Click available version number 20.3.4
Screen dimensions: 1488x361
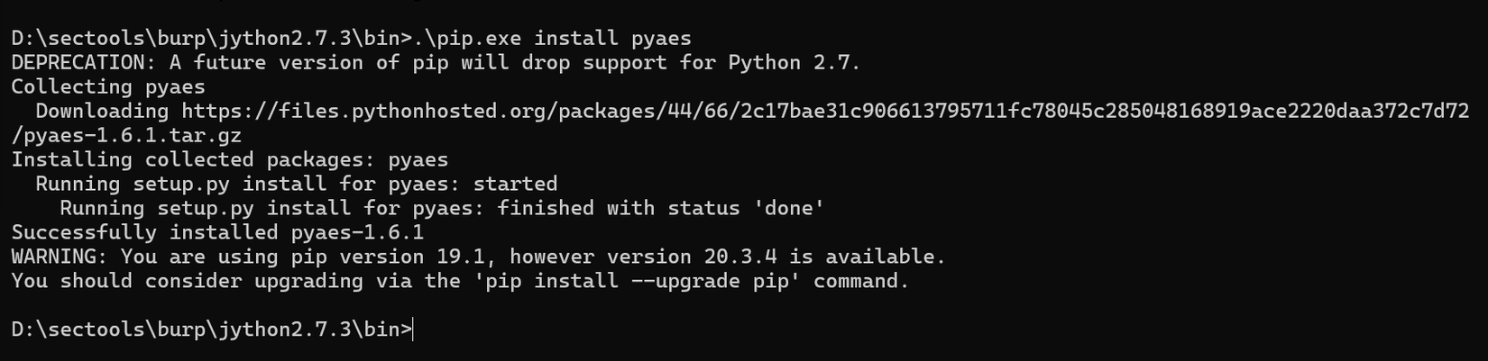coord(740,257)
